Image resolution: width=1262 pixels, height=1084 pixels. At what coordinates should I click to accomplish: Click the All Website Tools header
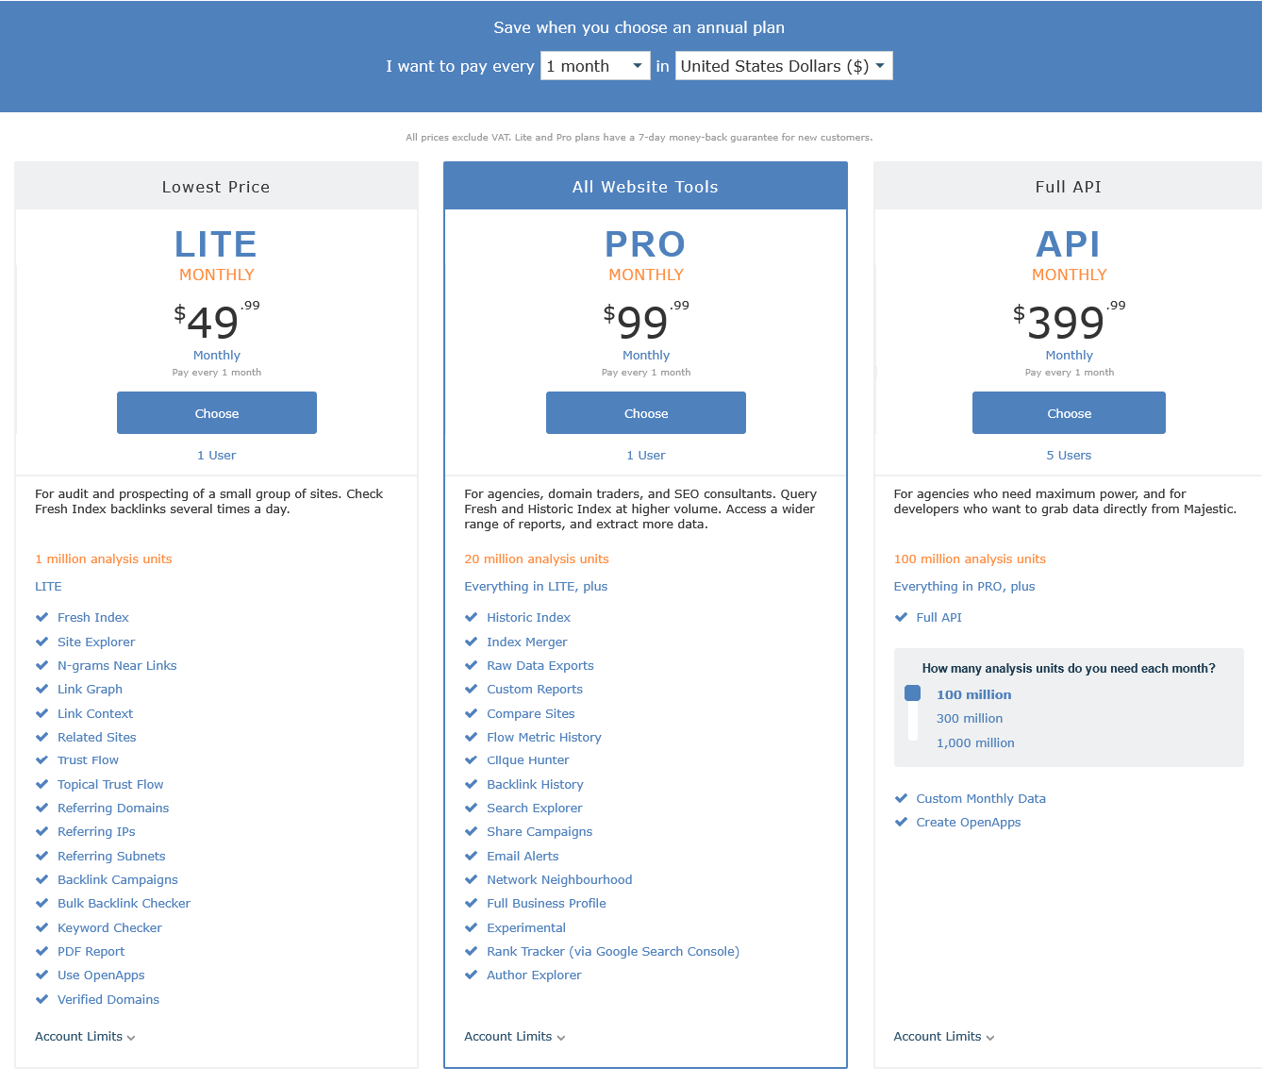coord(645,187)
